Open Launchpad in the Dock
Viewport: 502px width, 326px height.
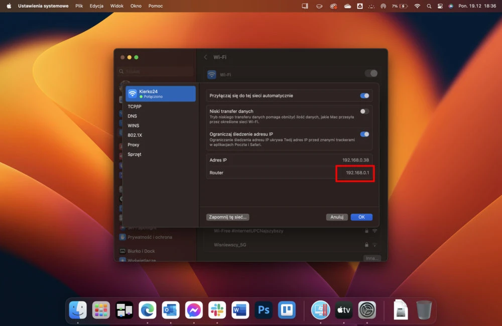pos(101,309)
